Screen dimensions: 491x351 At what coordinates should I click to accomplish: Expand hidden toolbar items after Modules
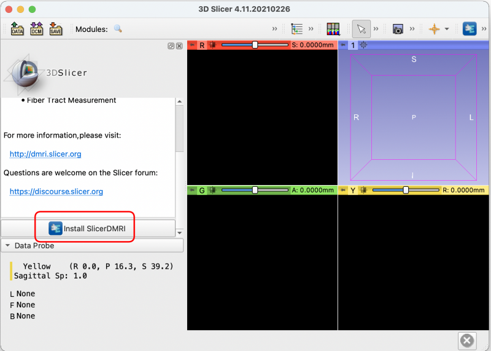tap(274, 29)
